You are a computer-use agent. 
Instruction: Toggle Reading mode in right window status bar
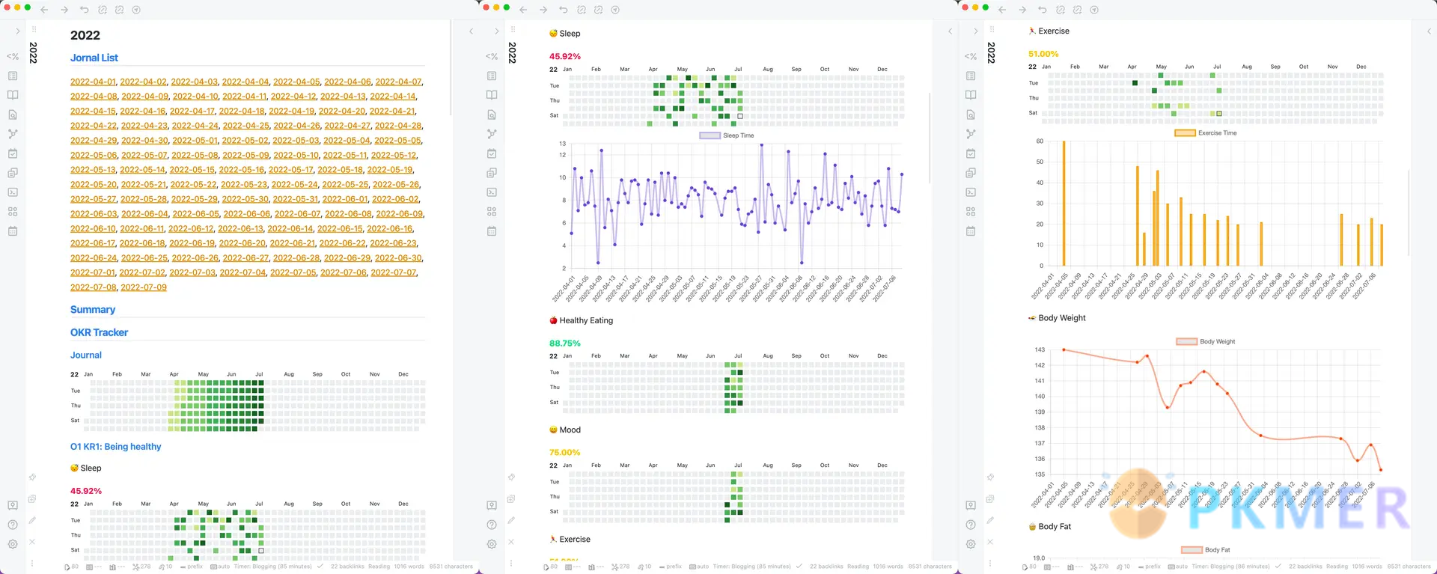1337,567
